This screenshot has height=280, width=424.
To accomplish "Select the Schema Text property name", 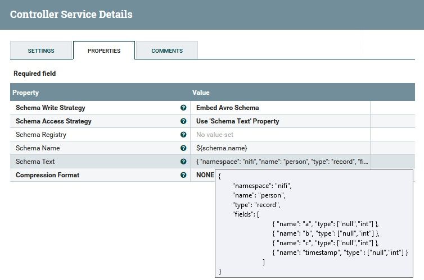I will (x=35, y=162).
